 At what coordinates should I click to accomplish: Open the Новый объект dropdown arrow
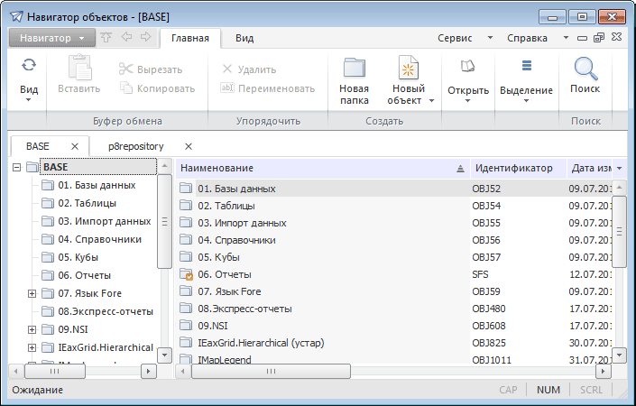431,101
